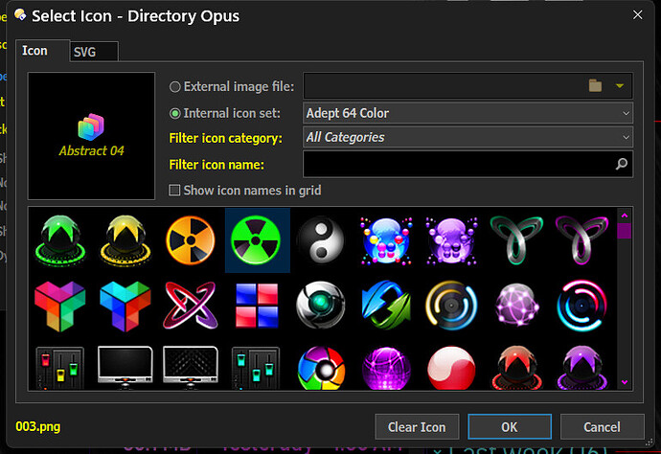Confirm selection with OK
This screenshot has width=661, height=454.
pos(510,427)
